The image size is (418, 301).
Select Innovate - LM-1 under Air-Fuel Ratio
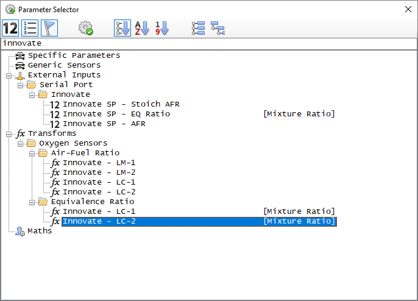[99, 163]
